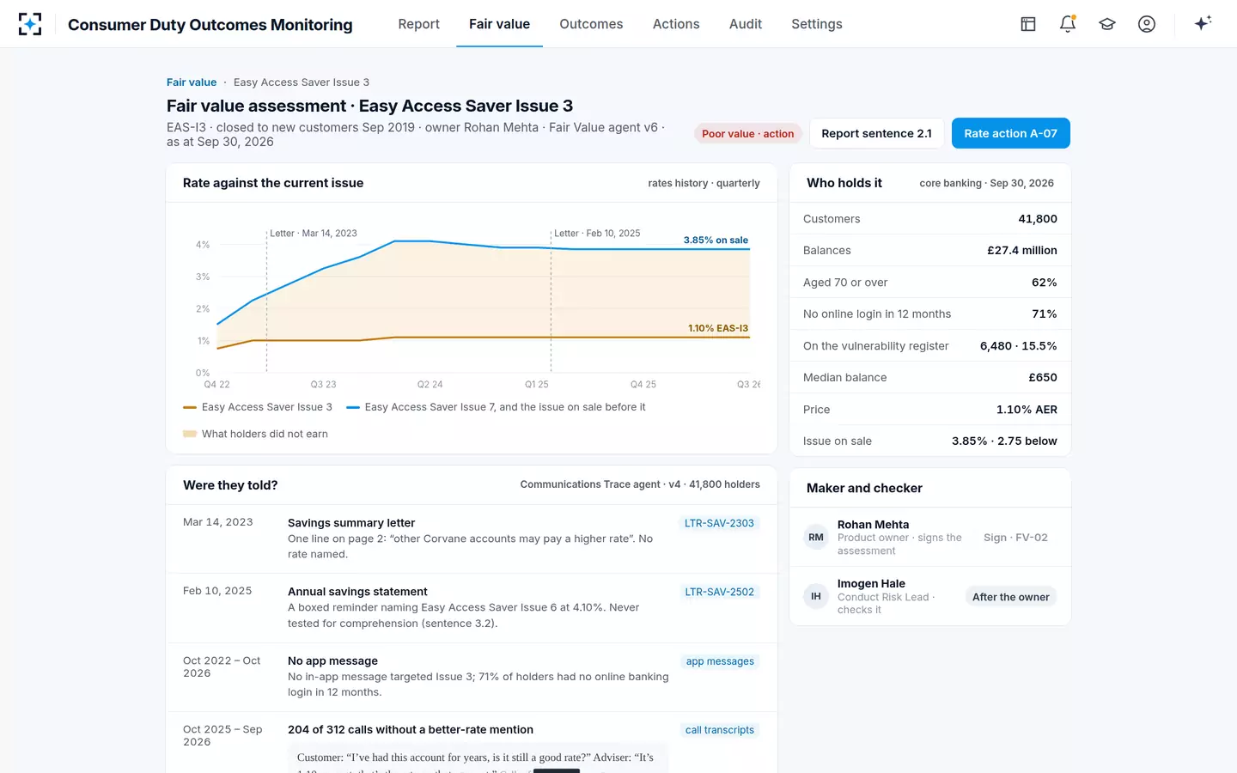This screenshot has height=773, width=1237.
Task: Click the After the owner pill
Action: pos(1011,597)
